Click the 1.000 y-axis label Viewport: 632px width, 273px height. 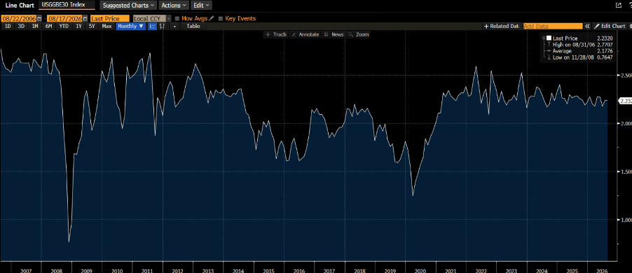coord(626,220)
